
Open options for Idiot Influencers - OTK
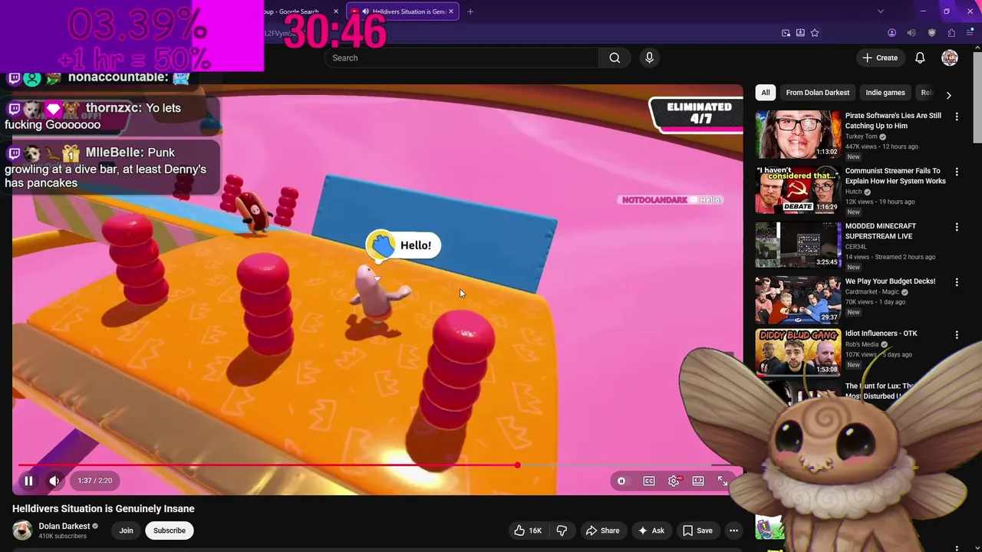(x=957, y=335)
